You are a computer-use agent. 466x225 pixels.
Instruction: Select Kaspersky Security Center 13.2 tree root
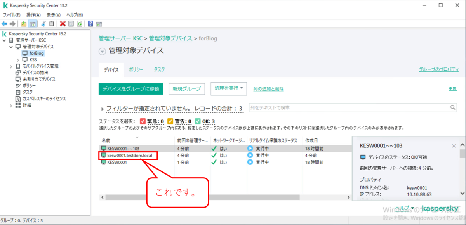coord(37,34)
